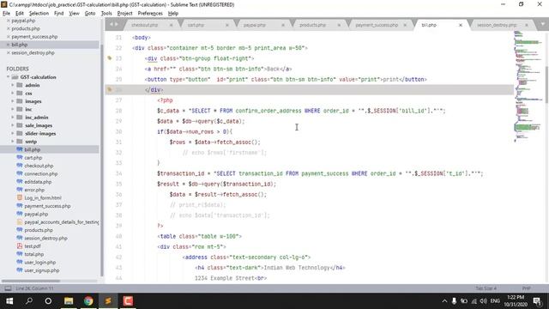This screenshot has height=309, width=549.
Task: Open the Tools menu
Action: tap(106, 14)
